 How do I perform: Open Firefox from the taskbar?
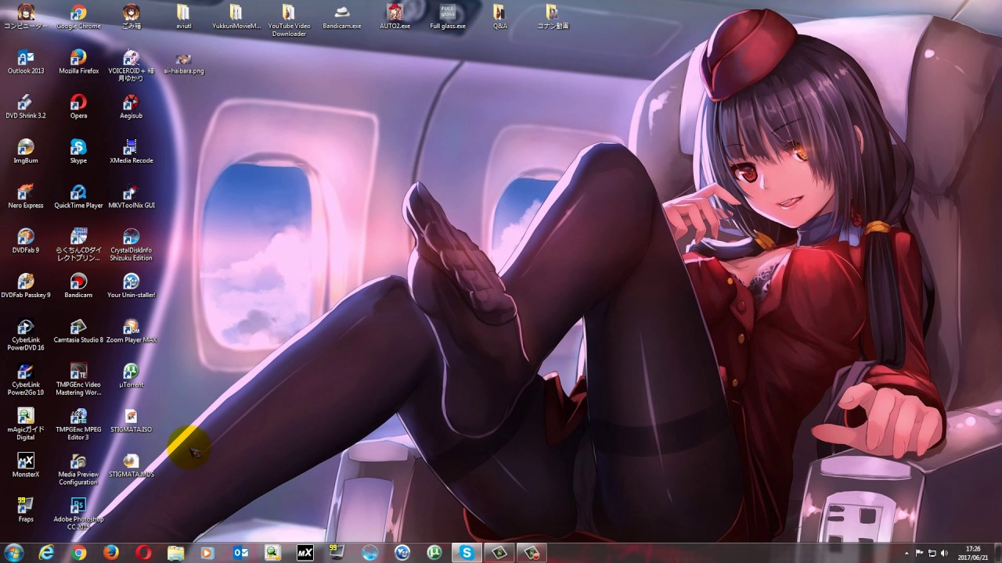click(x=111, y=553)
